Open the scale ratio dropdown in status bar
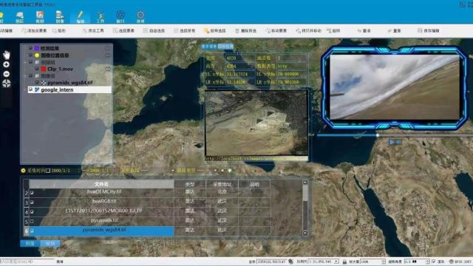This screenshot has width=473, height=266. pos(336,262)
